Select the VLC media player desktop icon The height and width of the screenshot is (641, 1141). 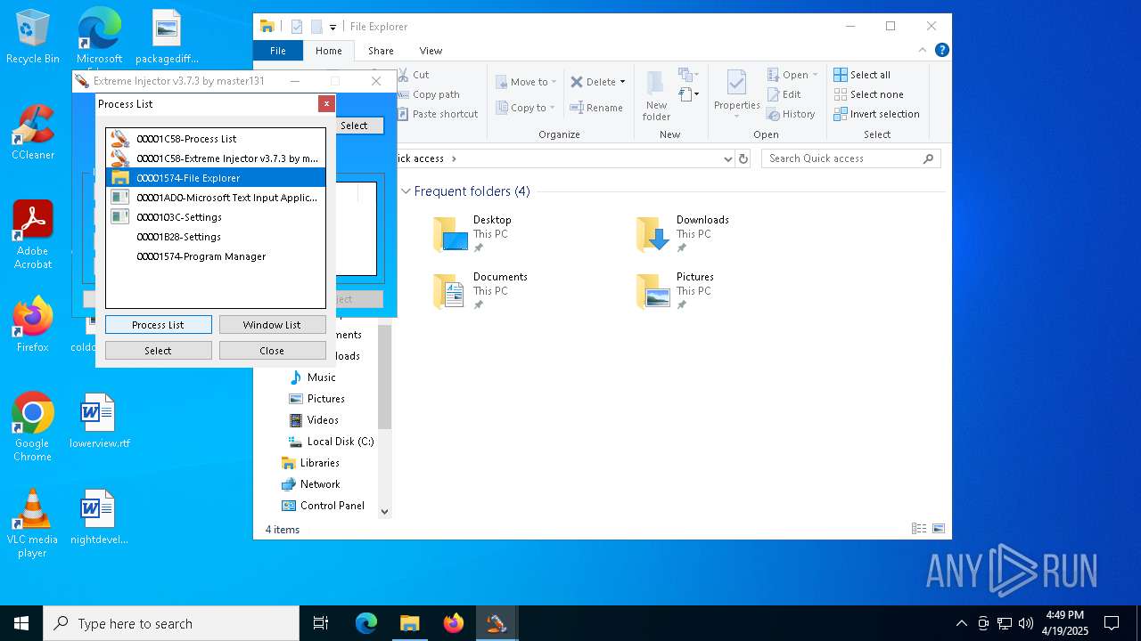pyautogui.click(x=33, y=523)
